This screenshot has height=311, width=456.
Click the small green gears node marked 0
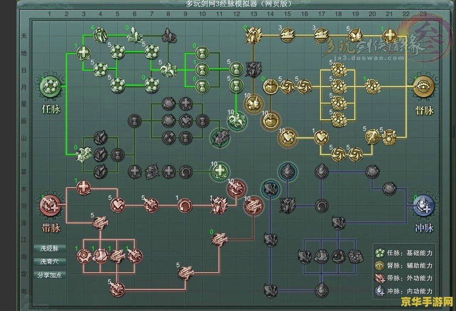pos(84,154)
